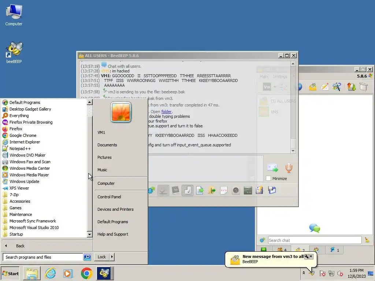375x281 pixels.
Task: Click the create message pencil envelope icon
Action: pyautogui.click(x=324, y=86)
